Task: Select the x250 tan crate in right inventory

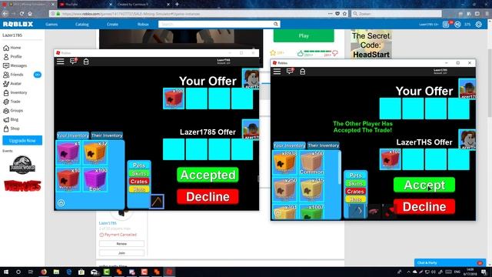Action: click(x=285, y=189)
